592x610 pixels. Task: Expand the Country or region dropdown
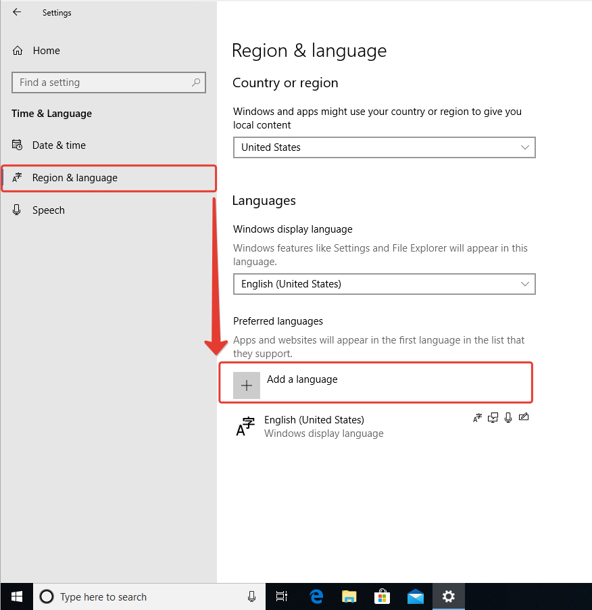click(x=384, y=147)
